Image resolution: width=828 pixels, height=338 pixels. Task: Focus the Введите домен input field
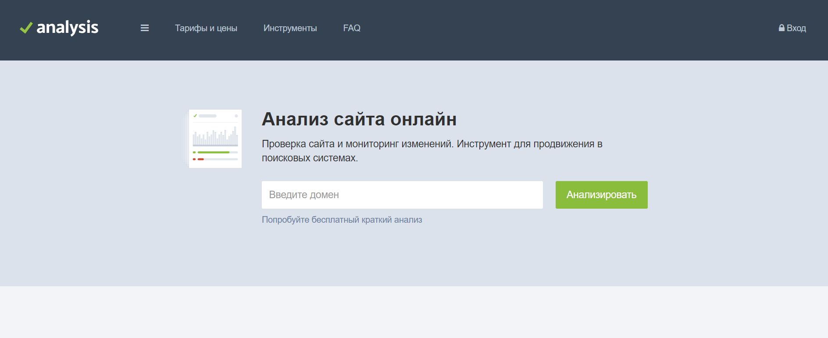coord(402,195)
